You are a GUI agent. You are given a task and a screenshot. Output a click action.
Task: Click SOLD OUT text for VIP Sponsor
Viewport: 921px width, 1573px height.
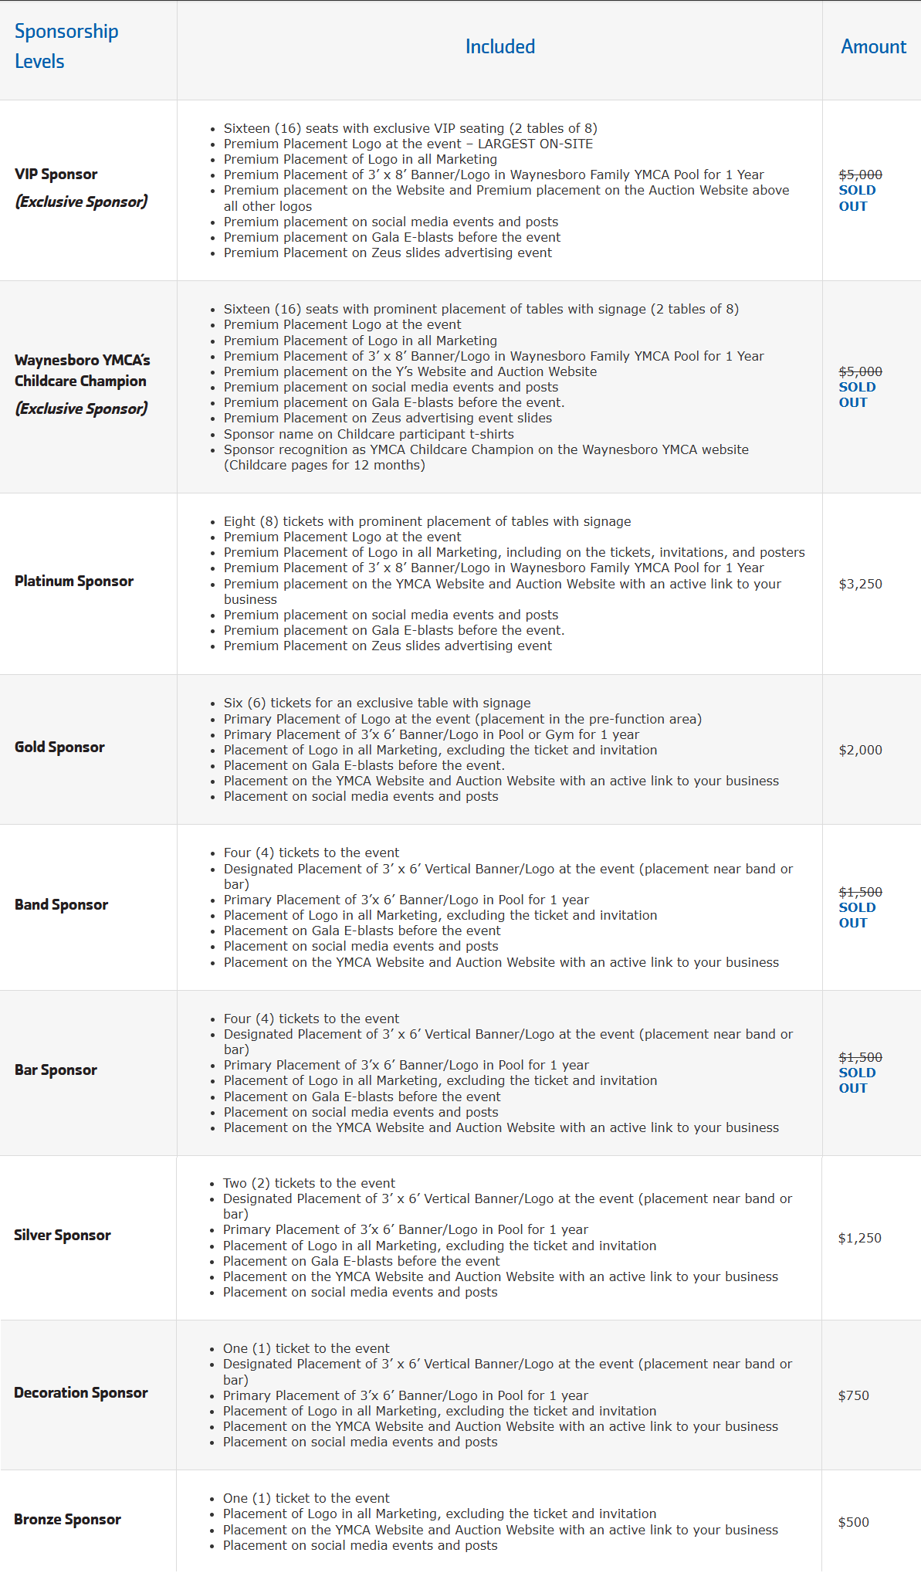857,198
